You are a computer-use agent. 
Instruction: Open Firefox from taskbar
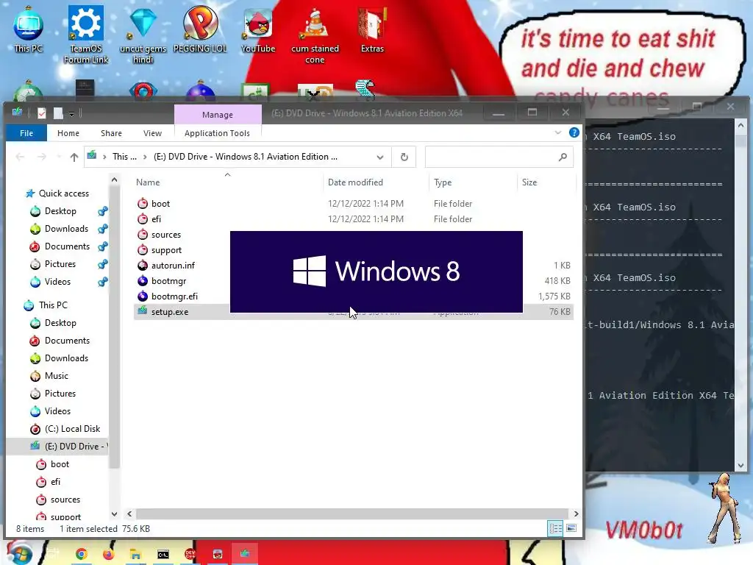[x=109, y=555]
